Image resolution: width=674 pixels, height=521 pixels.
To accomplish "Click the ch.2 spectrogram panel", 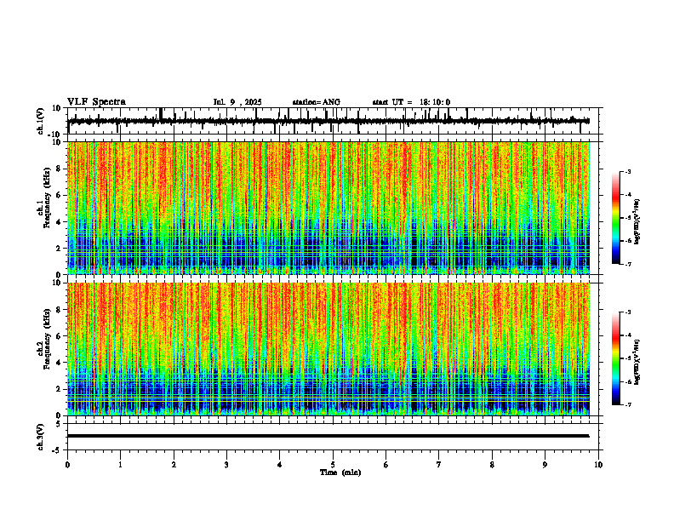I will point(328,349).
